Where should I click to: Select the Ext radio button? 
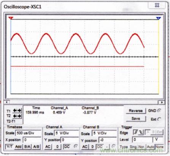click(159, 119)
